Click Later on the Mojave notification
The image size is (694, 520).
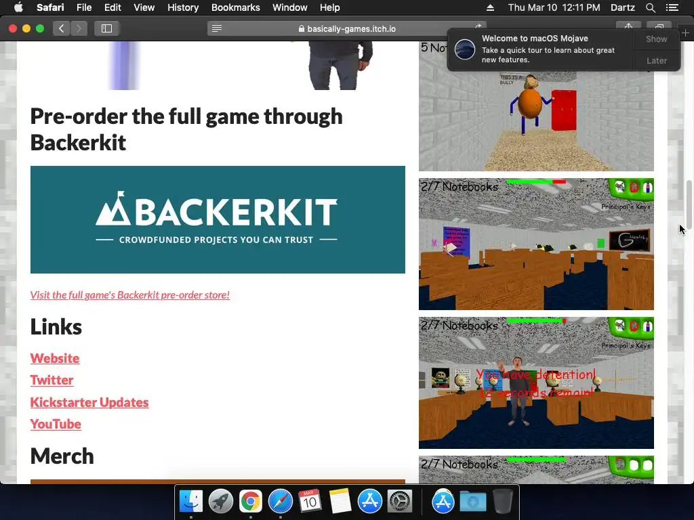656,60
